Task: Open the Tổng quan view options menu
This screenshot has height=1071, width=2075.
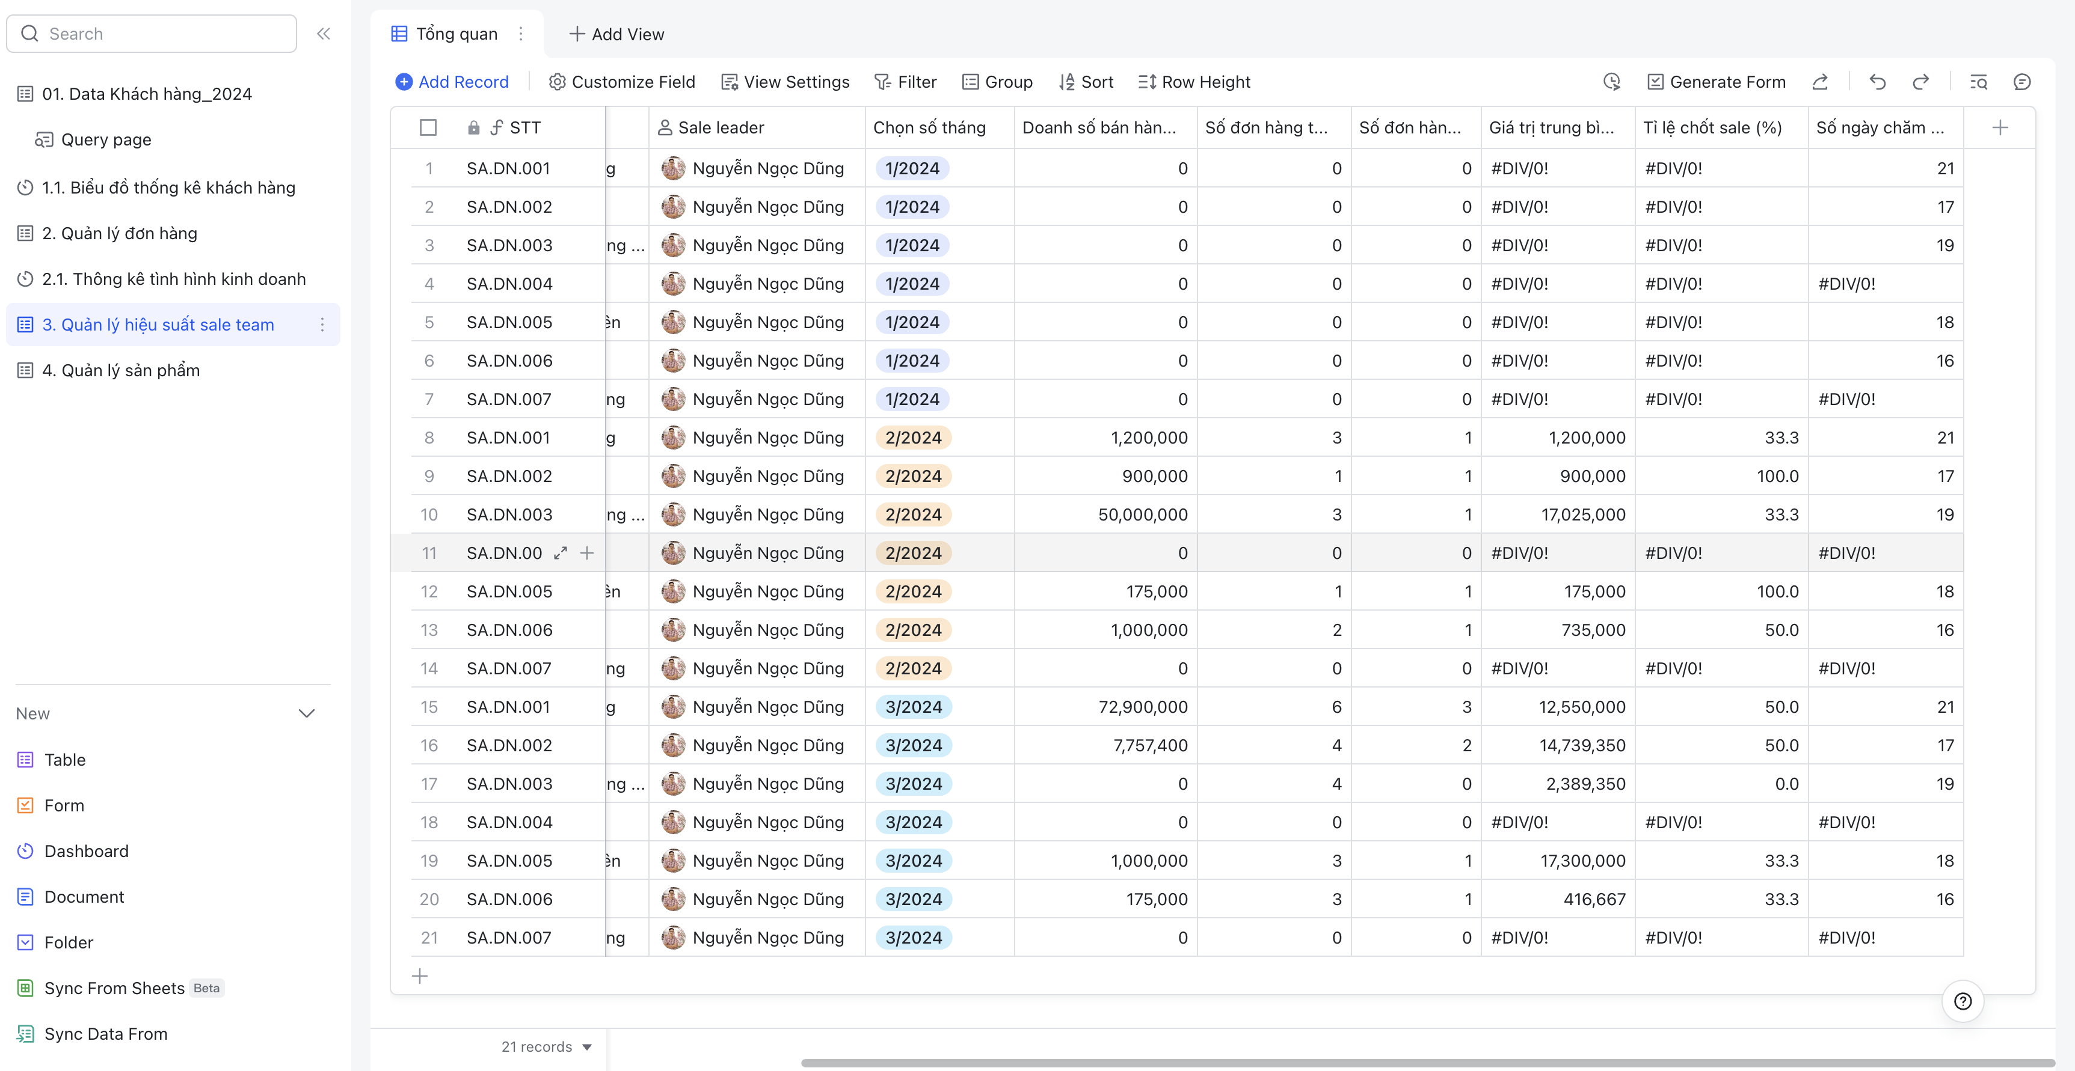Action: pos(521,34)
